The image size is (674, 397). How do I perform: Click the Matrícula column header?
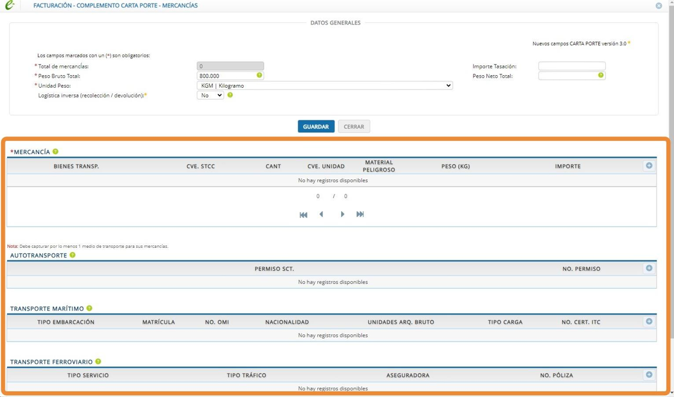pyautogui.click(x=159, y=322)
